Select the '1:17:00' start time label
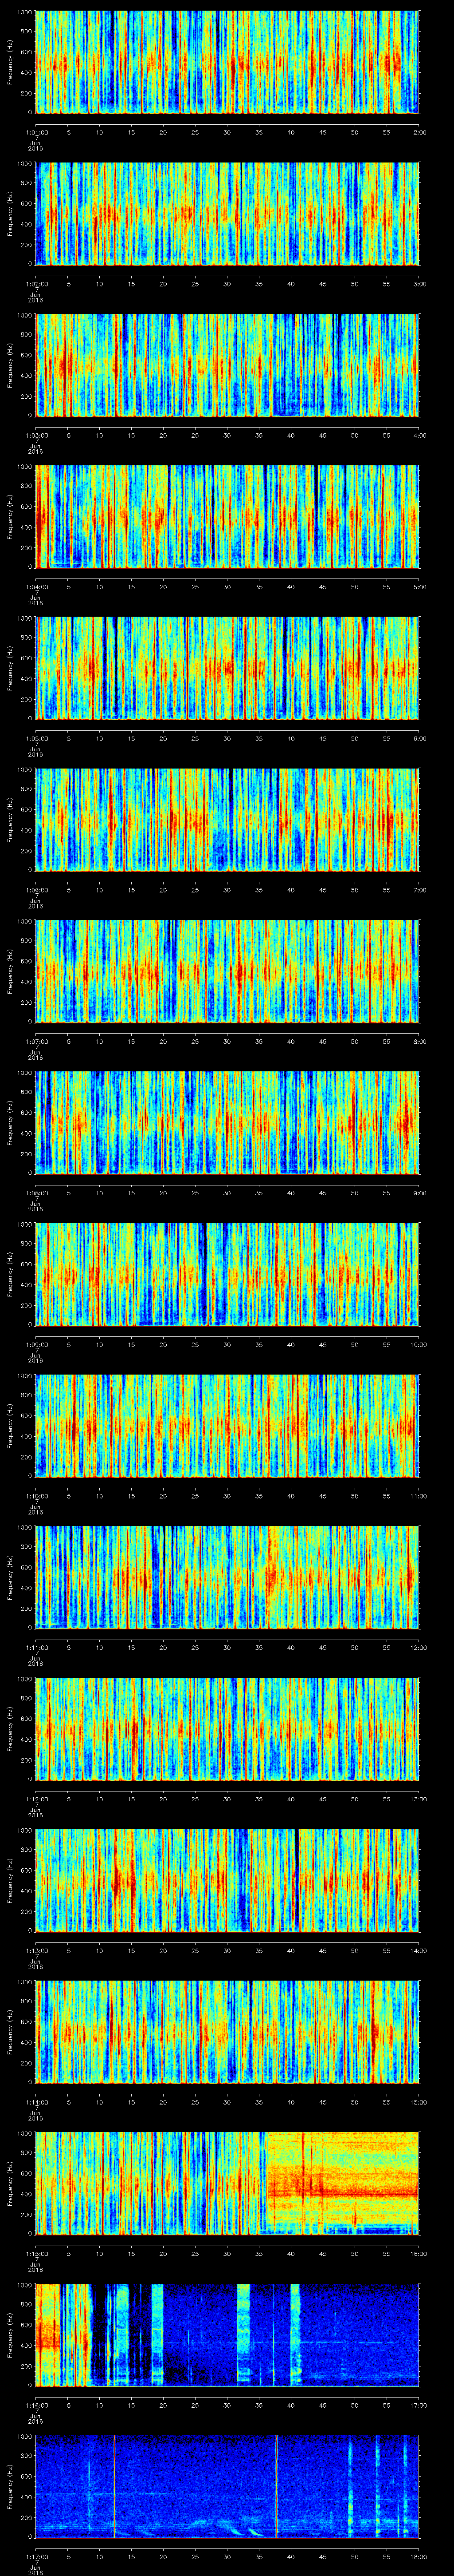The image size is (454, 2576). (36, 2556)
